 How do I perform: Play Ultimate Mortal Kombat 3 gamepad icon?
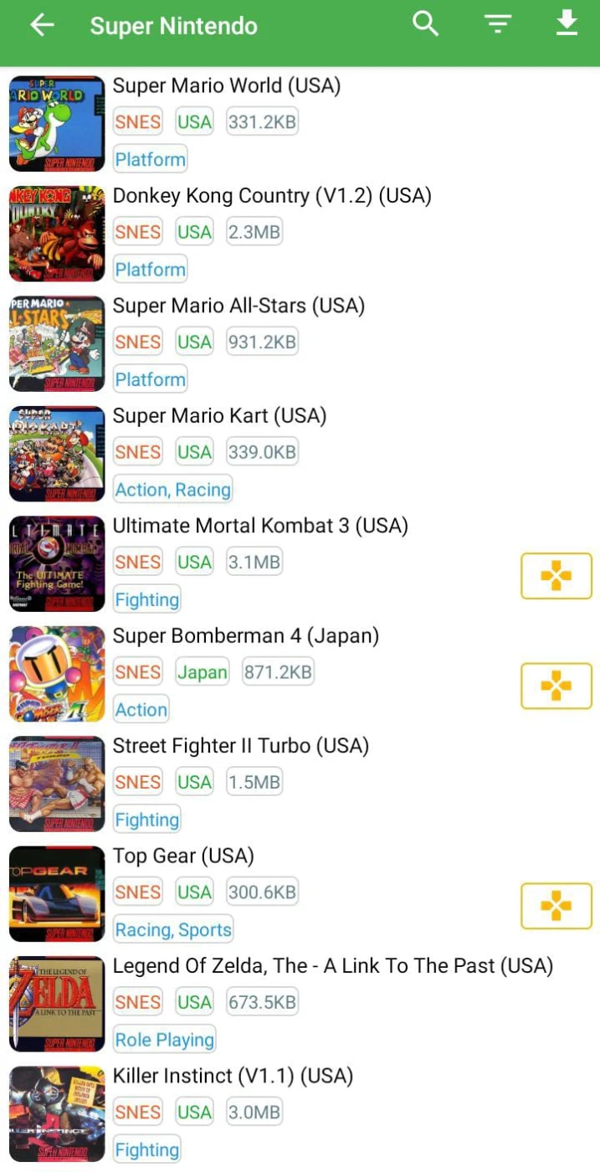click(x=556, y=576)
